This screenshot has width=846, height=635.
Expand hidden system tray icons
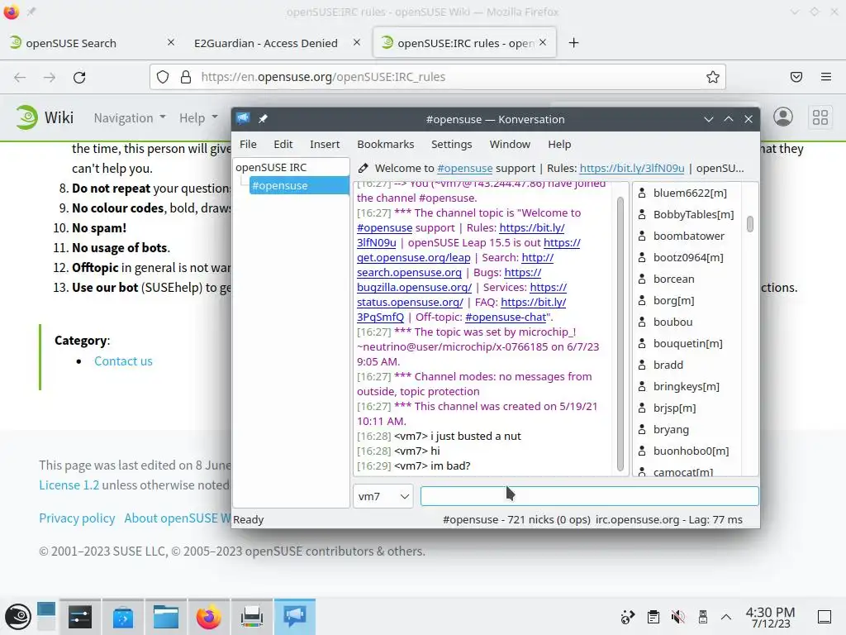tap(726, 617)
